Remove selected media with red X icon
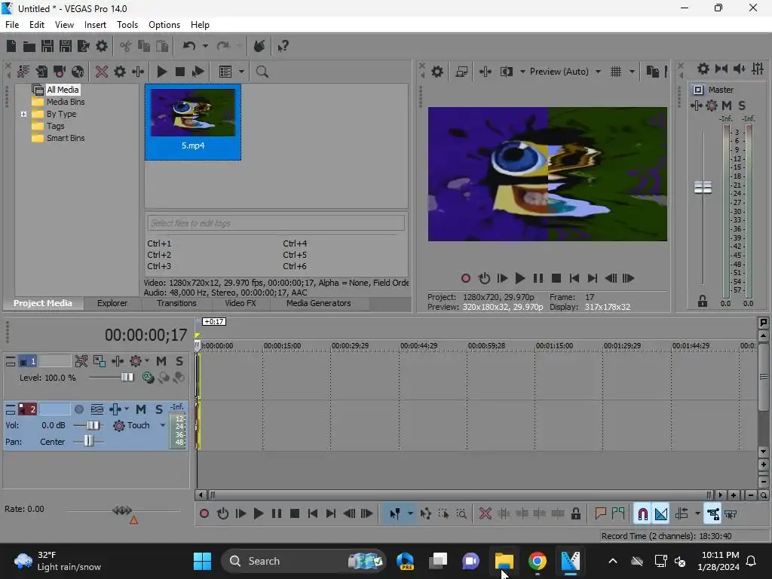Screen dimensions: 772x579 point(102,72)
